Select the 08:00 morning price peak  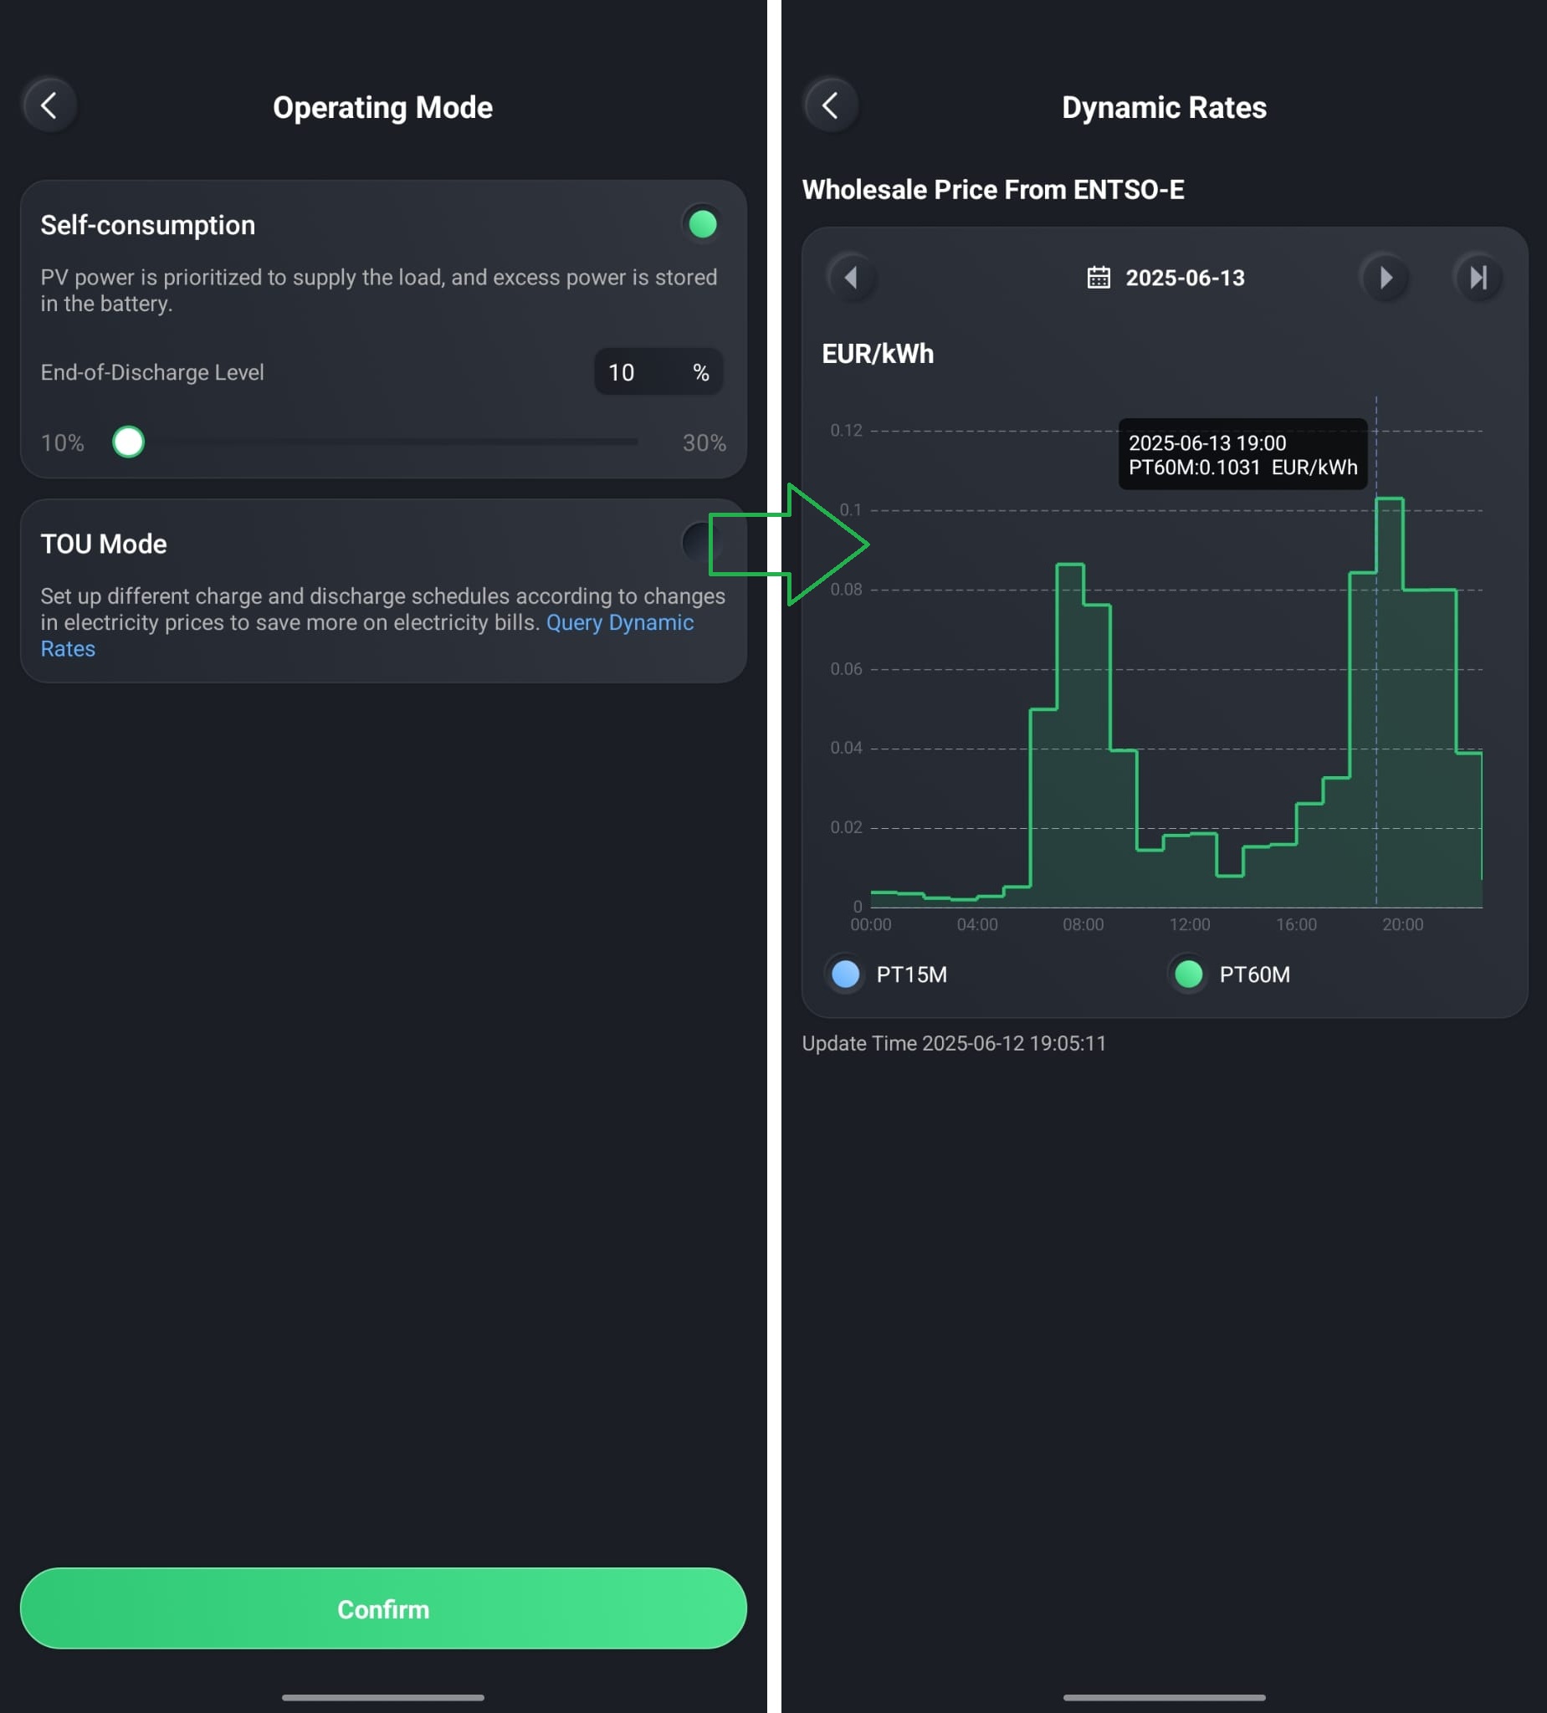click(x=1070, y=735)
